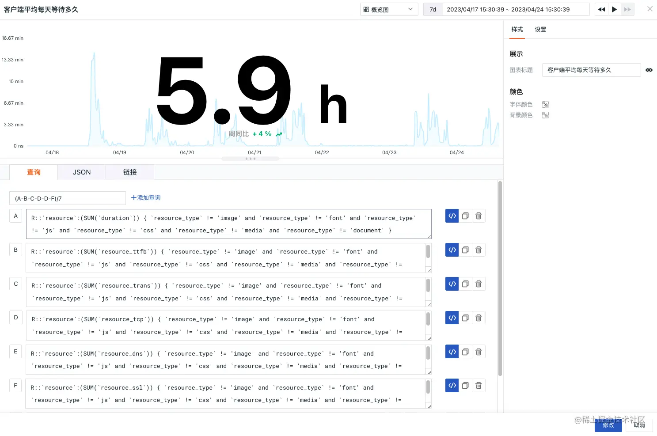
Task: Delete query E
Action: (x=479, y=352)
